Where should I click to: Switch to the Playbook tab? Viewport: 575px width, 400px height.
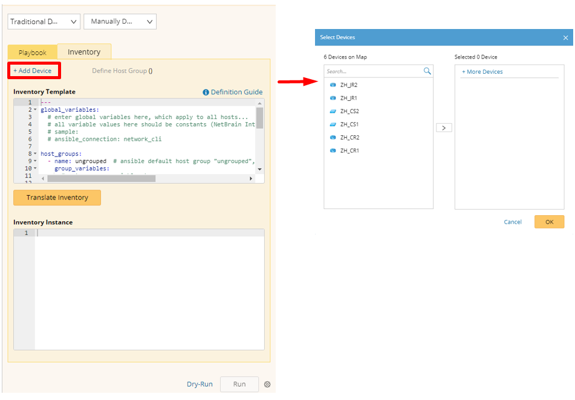[32, 53]
